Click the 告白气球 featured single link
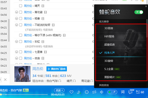Viewport: 148px width, 98px height. point(52,81)
